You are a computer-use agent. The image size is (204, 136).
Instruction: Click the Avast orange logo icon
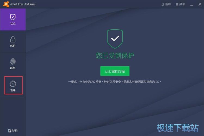click(x=6, y=4)
